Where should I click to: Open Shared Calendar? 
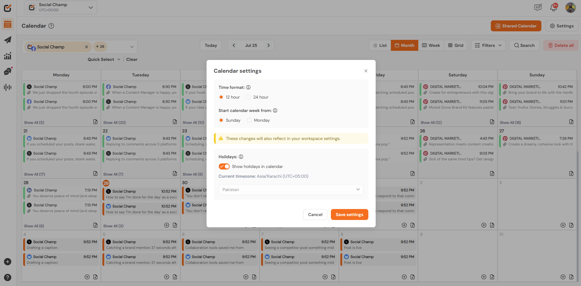(516, 26)
